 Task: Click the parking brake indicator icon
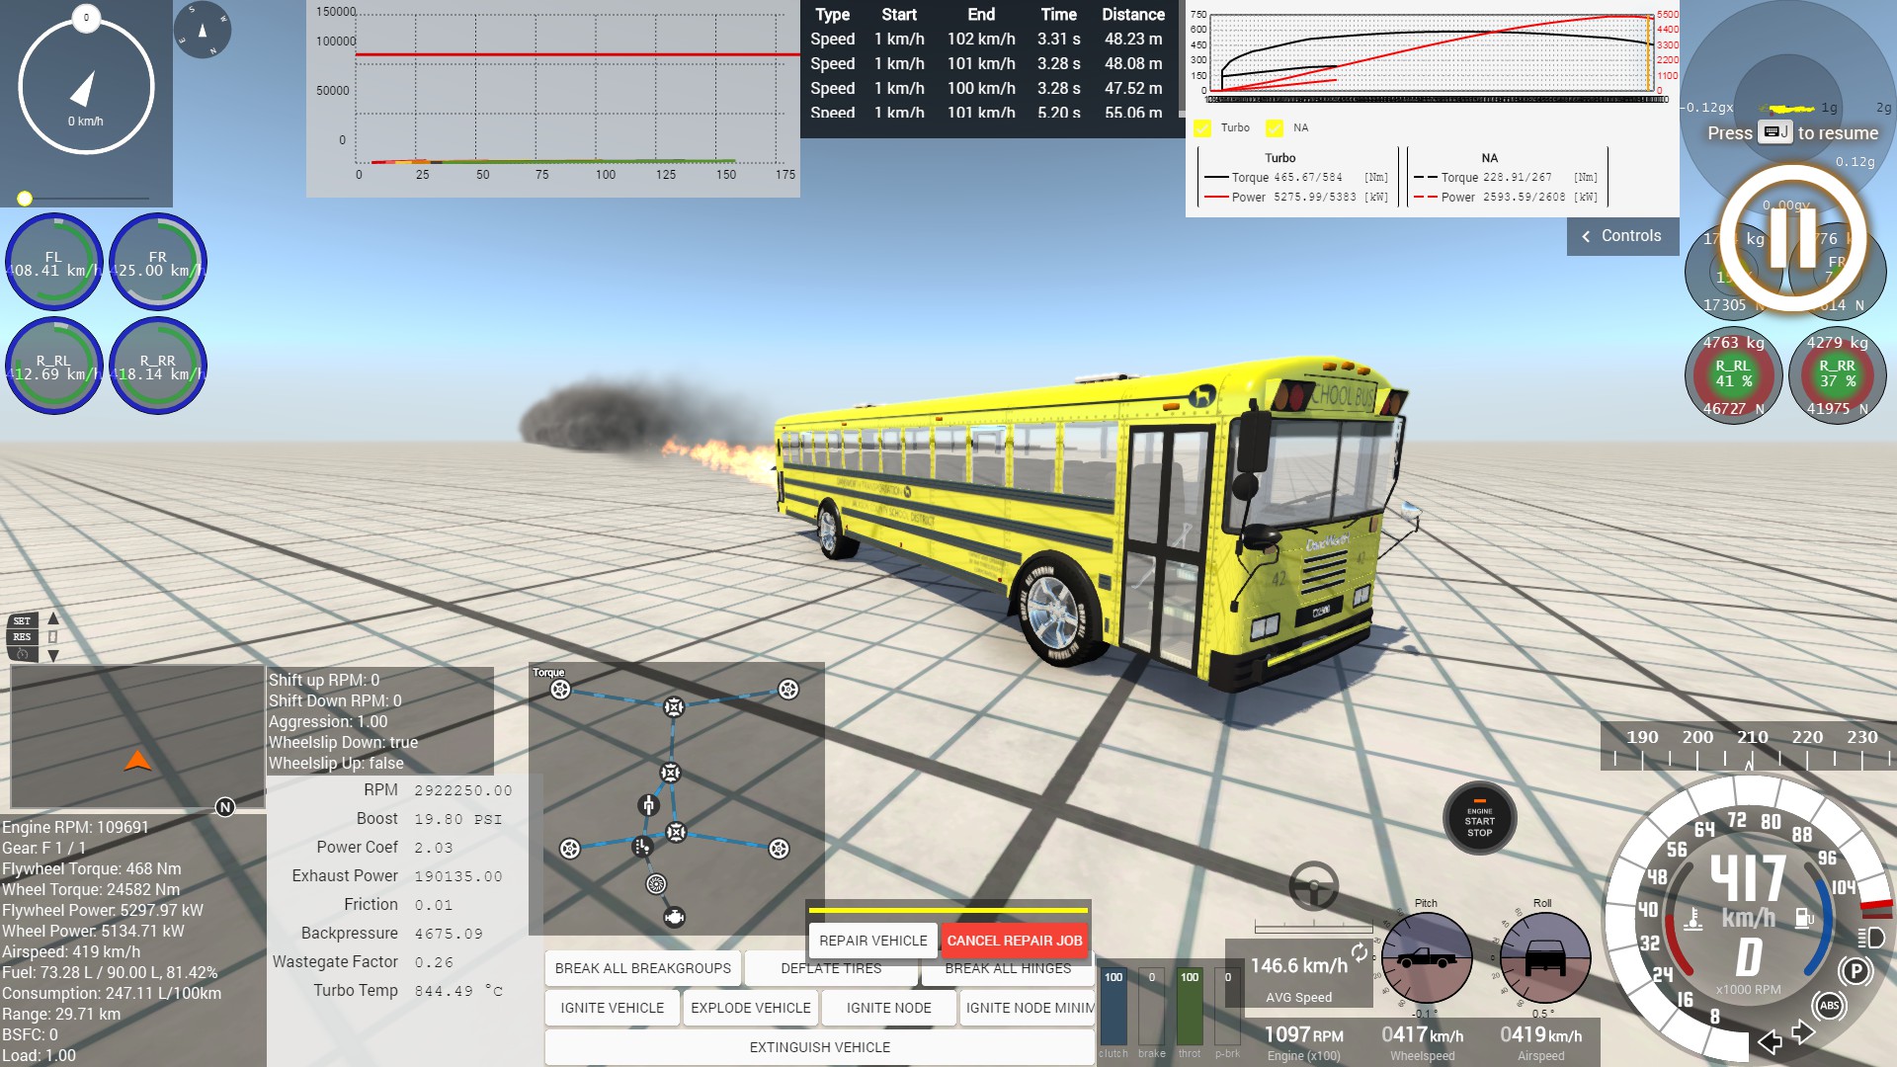click(x=1856, y=971)
